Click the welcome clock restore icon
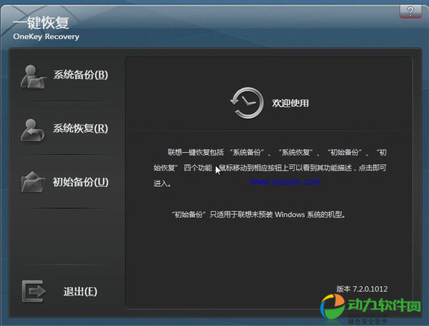The height and width of the screenshot is (326, 429). tap(245, 103)
